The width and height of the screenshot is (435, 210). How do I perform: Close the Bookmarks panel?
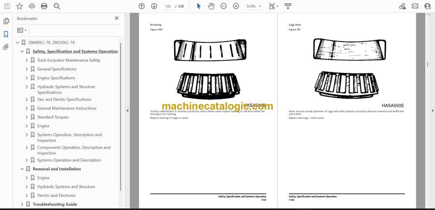(x=116, y=18)
